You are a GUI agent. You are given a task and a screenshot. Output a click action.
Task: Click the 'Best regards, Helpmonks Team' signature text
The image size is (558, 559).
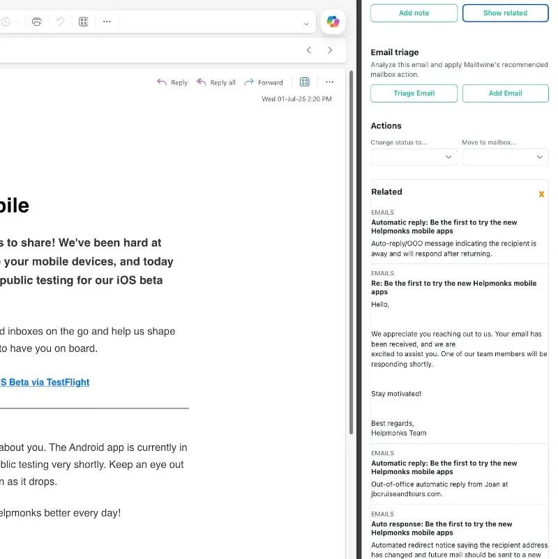[x=398, y=428]
